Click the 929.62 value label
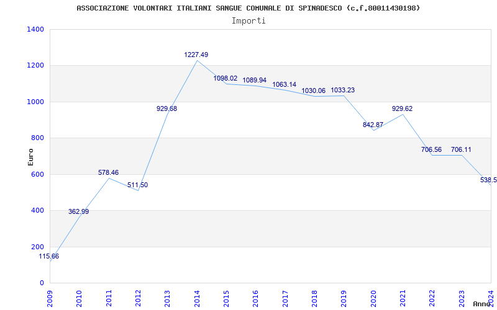Viewport: 497px width, 310px height. [x=402, y=109]
